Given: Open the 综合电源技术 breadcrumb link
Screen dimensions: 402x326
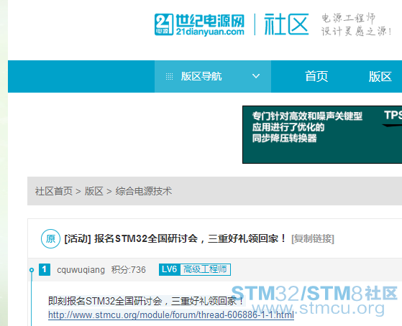Looking at the screenshot, I should 144,191.
